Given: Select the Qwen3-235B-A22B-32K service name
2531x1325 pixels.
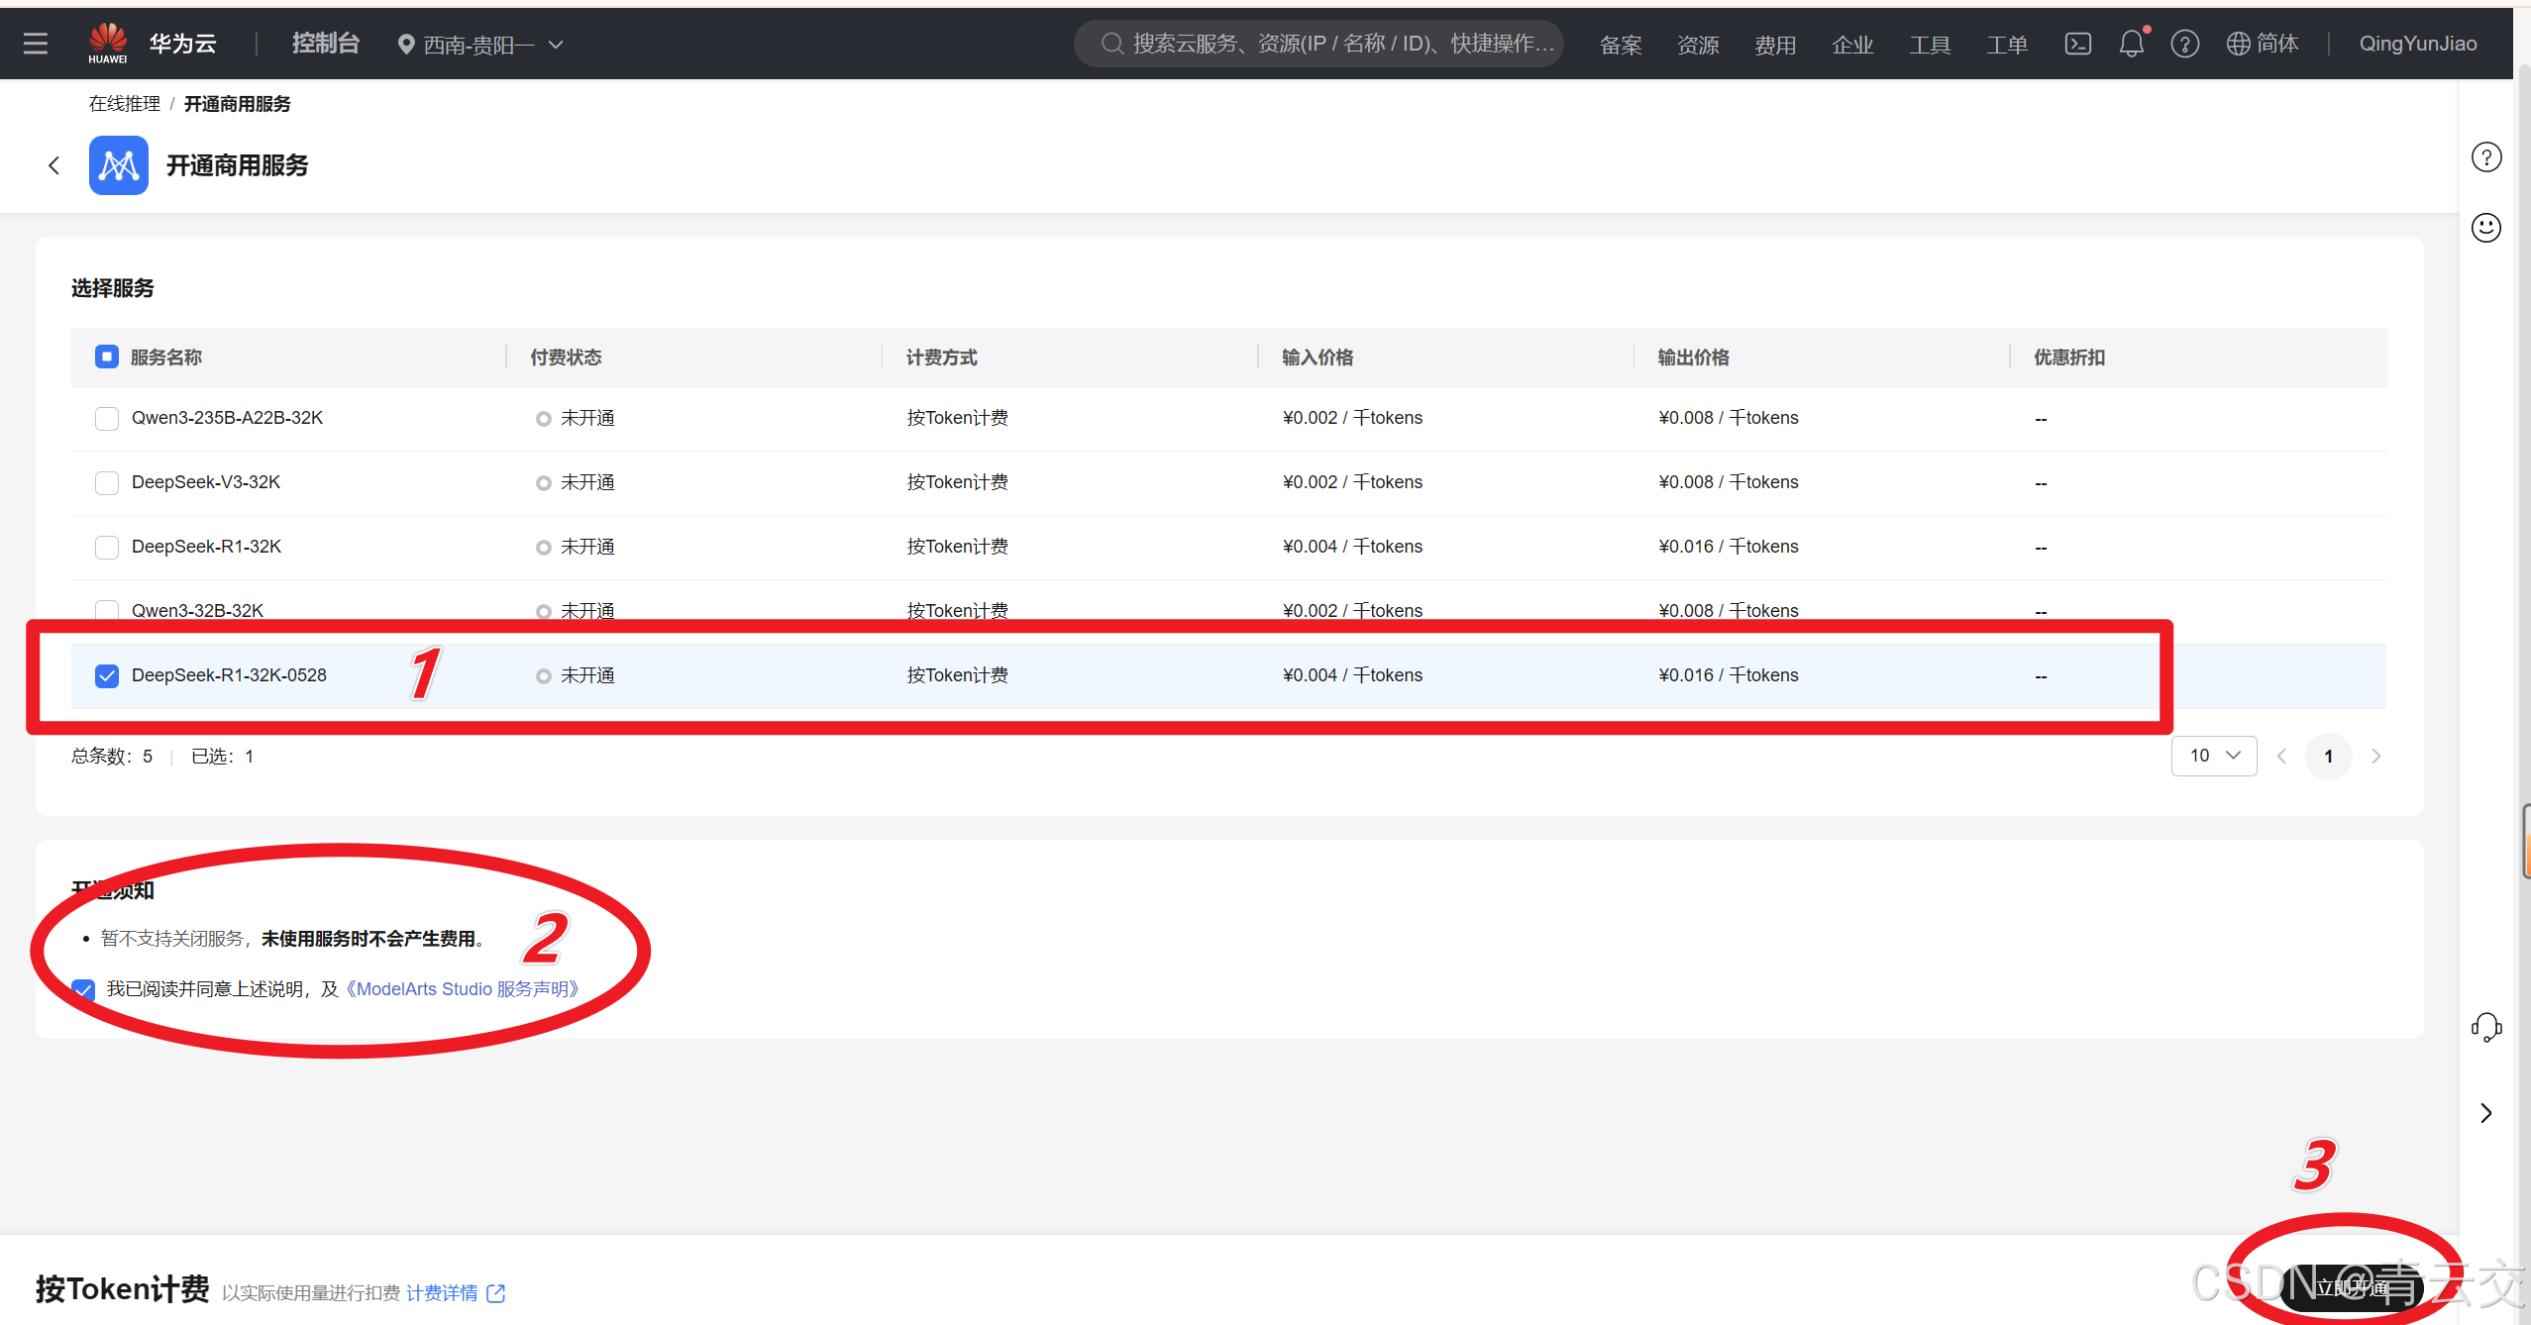Looking at the screenshot, I should coord(227,418).
